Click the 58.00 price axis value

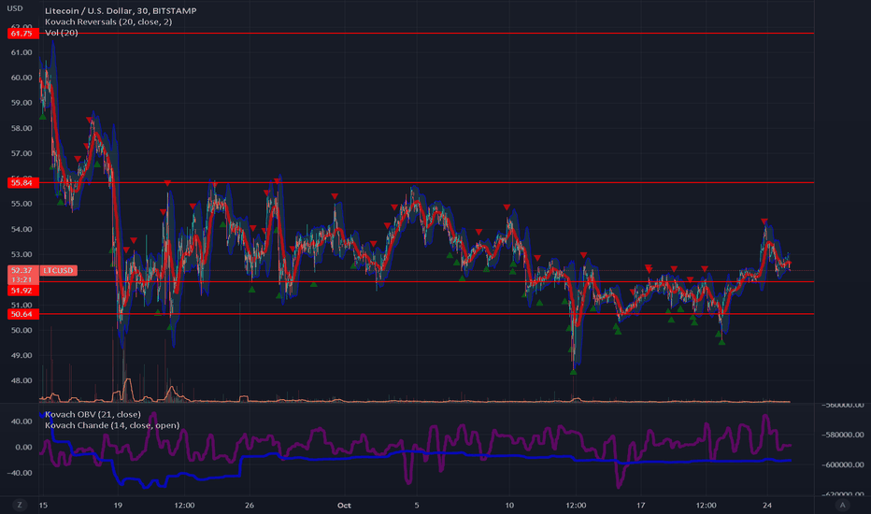pos(21,128)
